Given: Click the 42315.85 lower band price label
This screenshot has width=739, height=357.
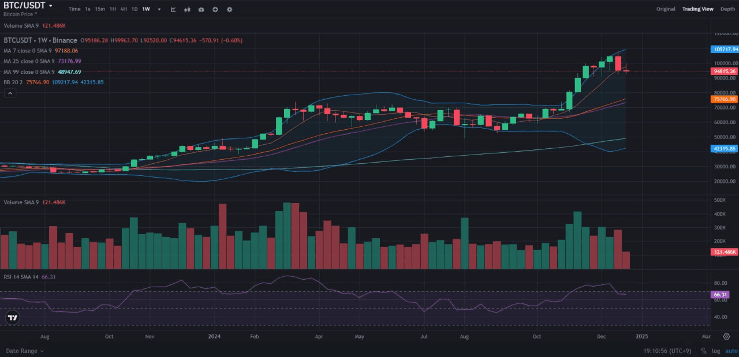Looking at the screenshot, I should coord(723,148).
